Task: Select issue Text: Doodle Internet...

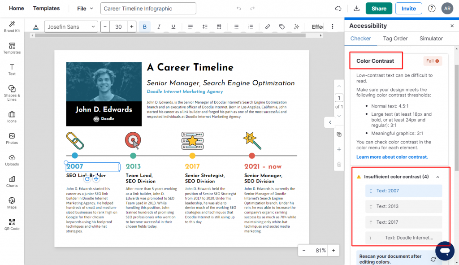Action: click(x=404, y=238)
